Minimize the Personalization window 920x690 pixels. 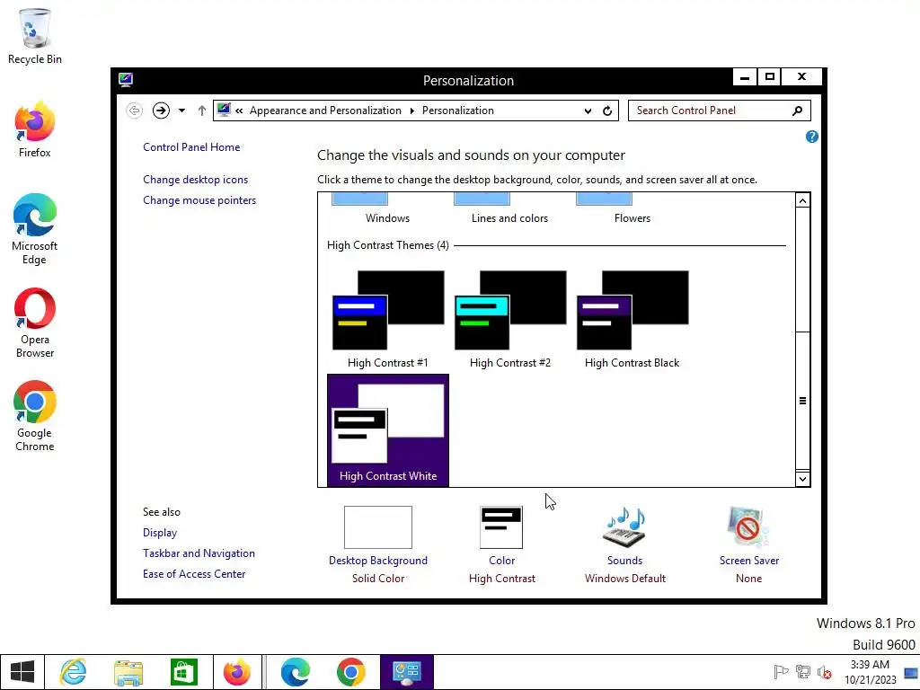[745, 77]
